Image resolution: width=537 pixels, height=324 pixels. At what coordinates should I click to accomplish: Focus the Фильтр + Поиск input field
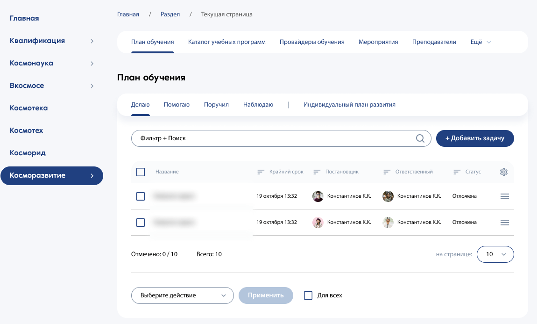(x=281, y=138)
